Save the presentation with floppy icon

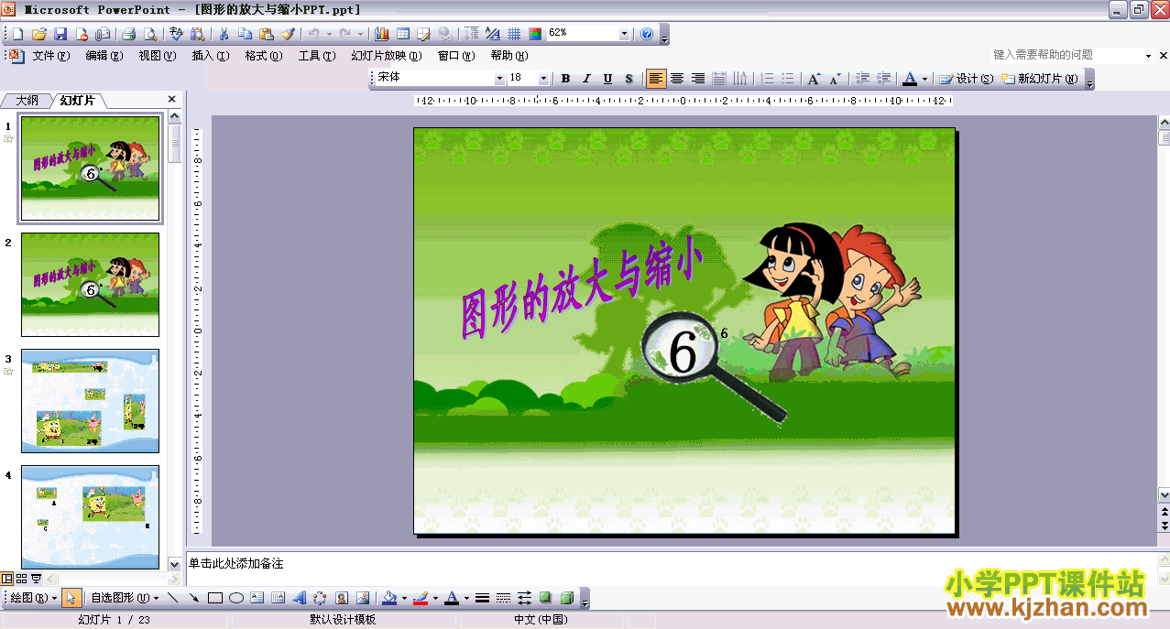60,34
